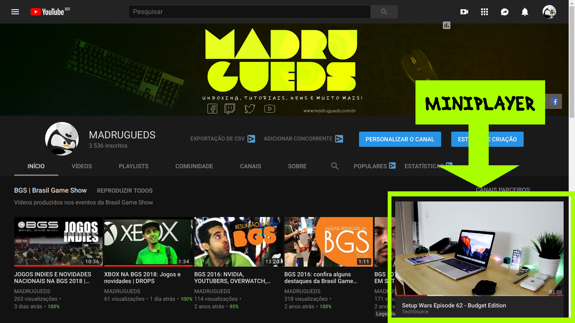This screenshot has height=323, width=575.
Task: Click the Twitter icon in the banner
Action: 250,109
